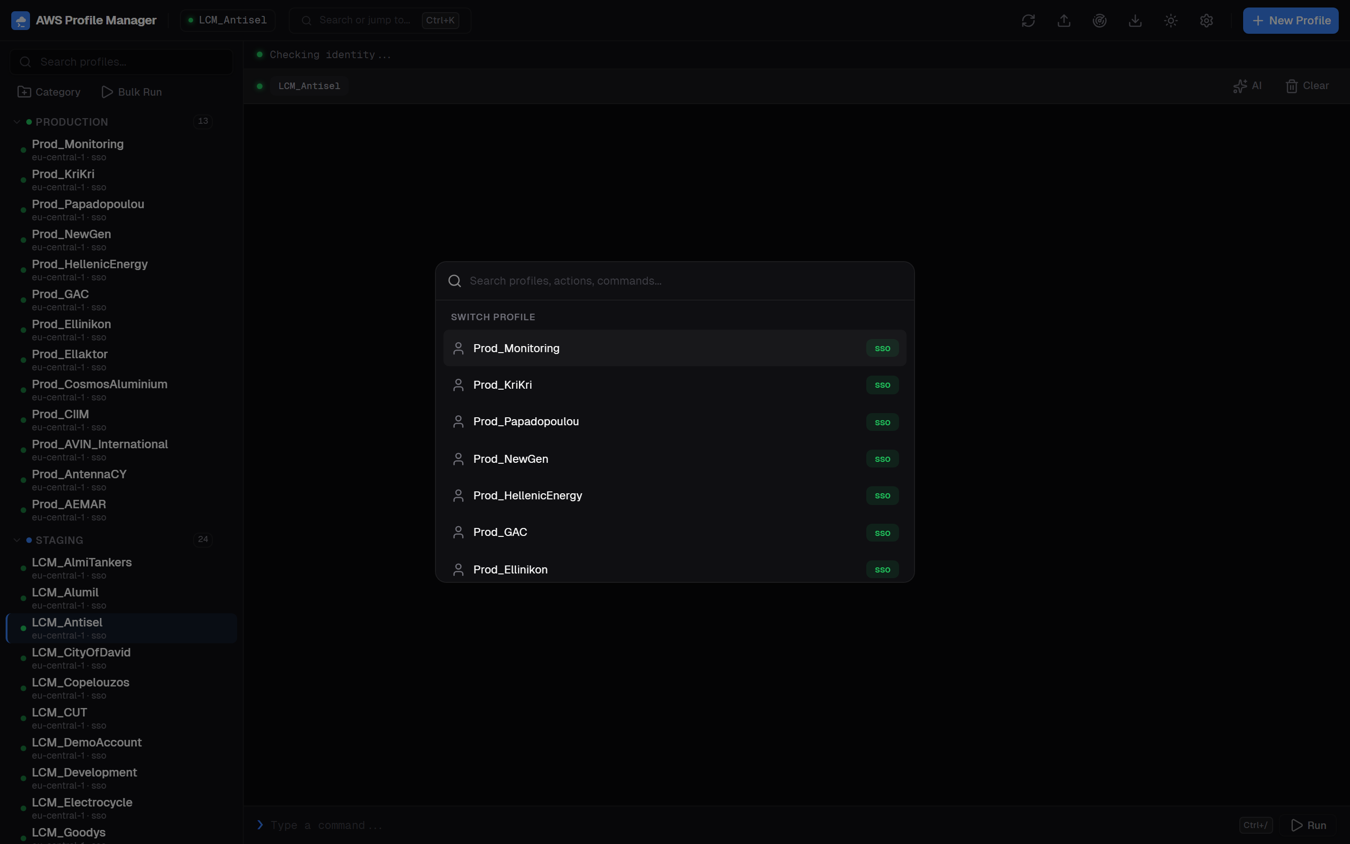Image resolution: width=1350 pixels, height=844 pixels.
Task: Open application settings via the gear icon
Action: coord(1207,20)
